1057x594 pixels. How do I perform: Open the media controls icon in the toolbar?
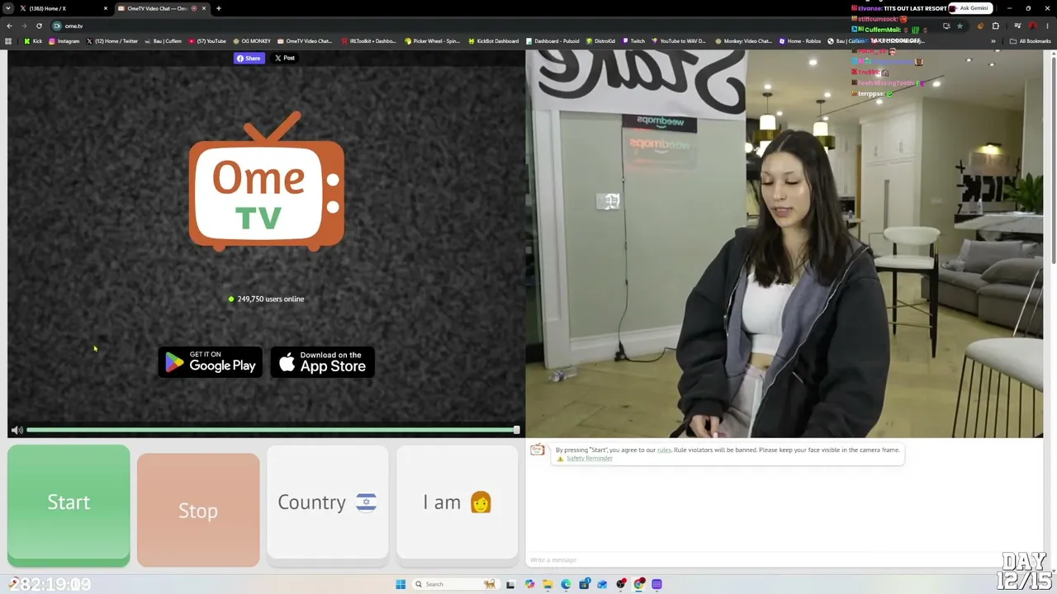point(1017,26)
